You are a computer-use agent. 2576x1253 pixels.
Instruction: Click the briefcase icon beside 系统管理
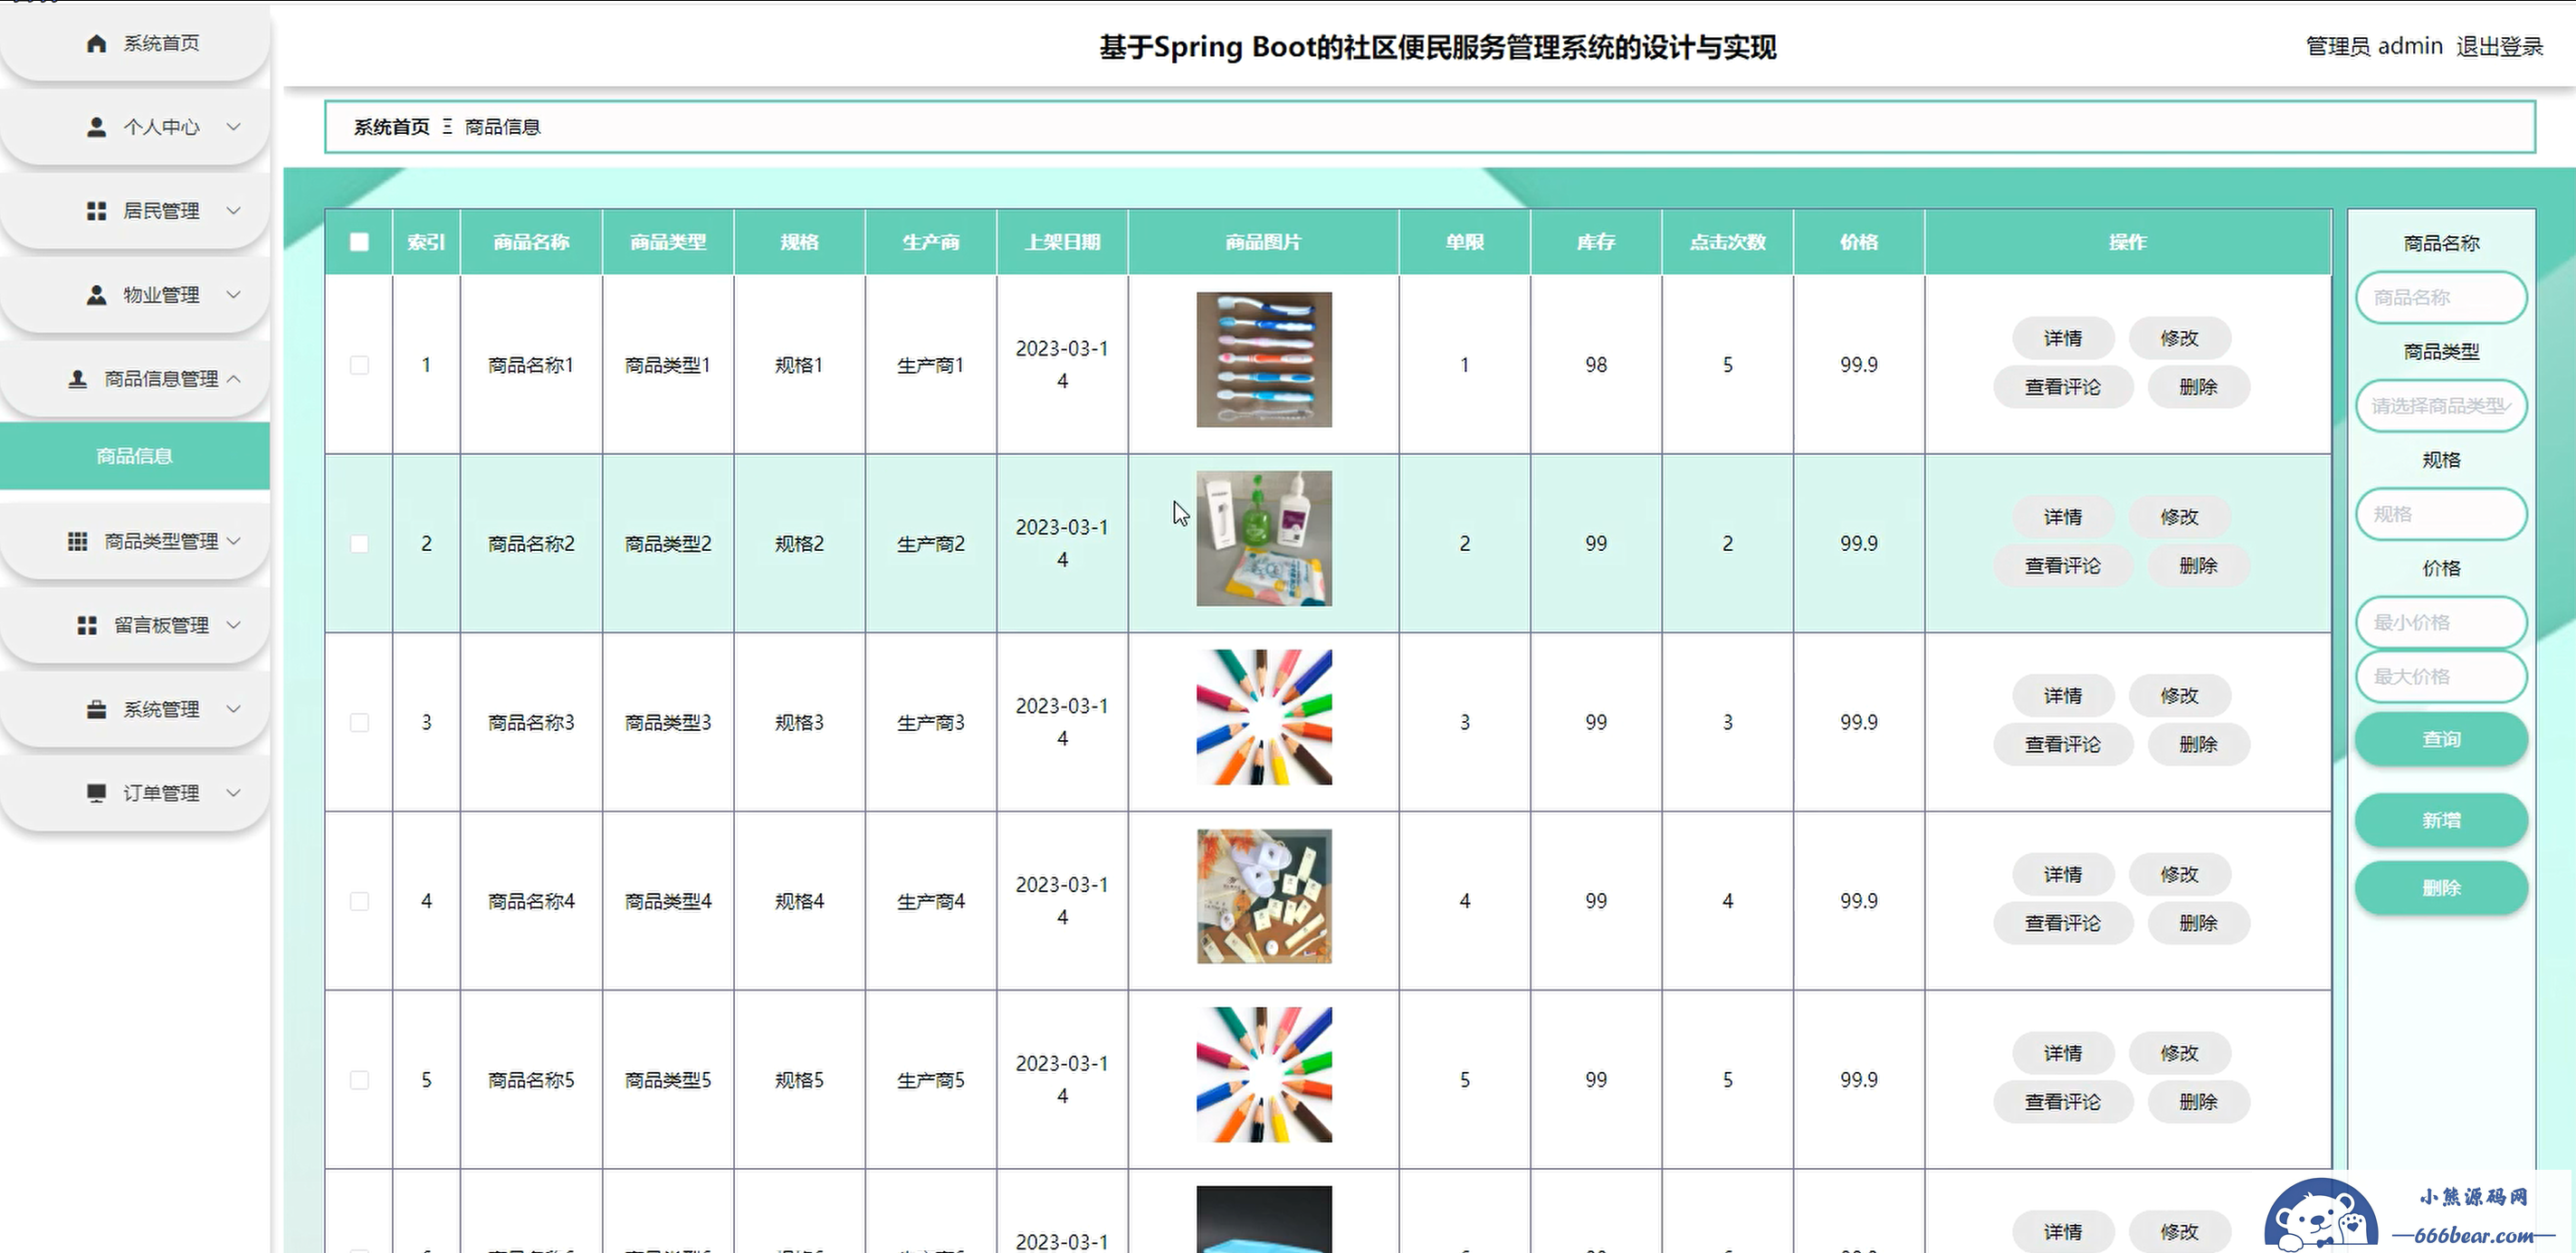coord(96,708)
